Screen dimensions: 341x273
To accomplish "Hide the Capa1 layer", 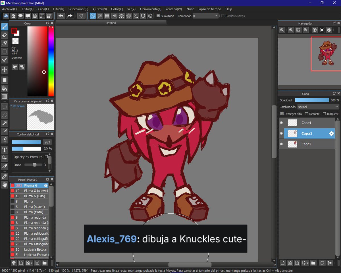I will 281,133.
